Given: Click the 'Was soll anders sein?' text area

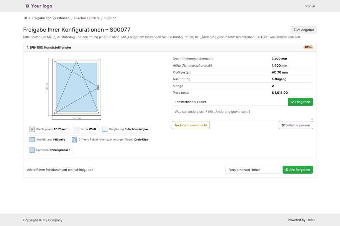Looking at the screenshot, I should [x=242, y=114].
